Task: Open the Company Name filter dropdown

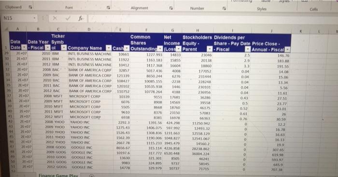Action: [x=109, y=48]
